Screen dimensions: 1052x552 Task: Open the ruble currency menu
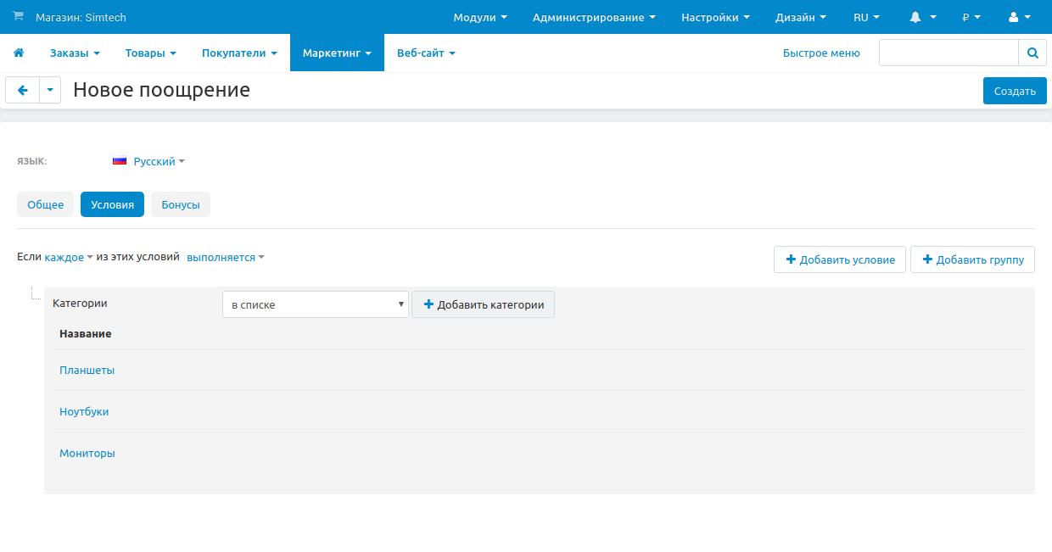(x=971, y=17)
